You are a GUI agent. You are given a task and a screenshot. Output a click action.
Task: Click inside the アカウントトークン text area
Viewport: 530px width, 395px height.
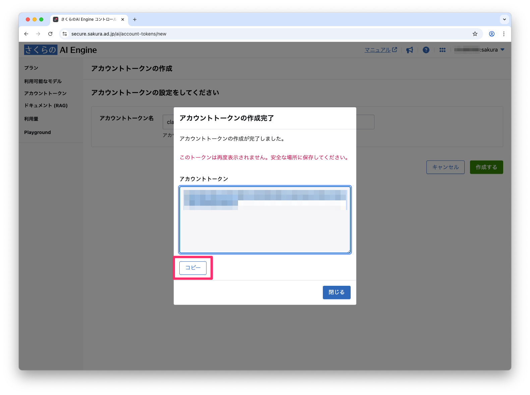265,231
